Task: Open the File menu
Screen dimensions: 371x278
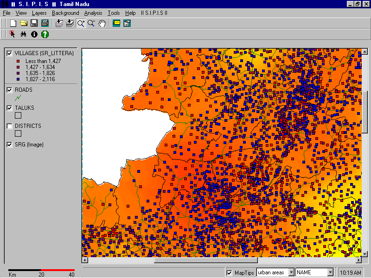Action: (6, 13)
